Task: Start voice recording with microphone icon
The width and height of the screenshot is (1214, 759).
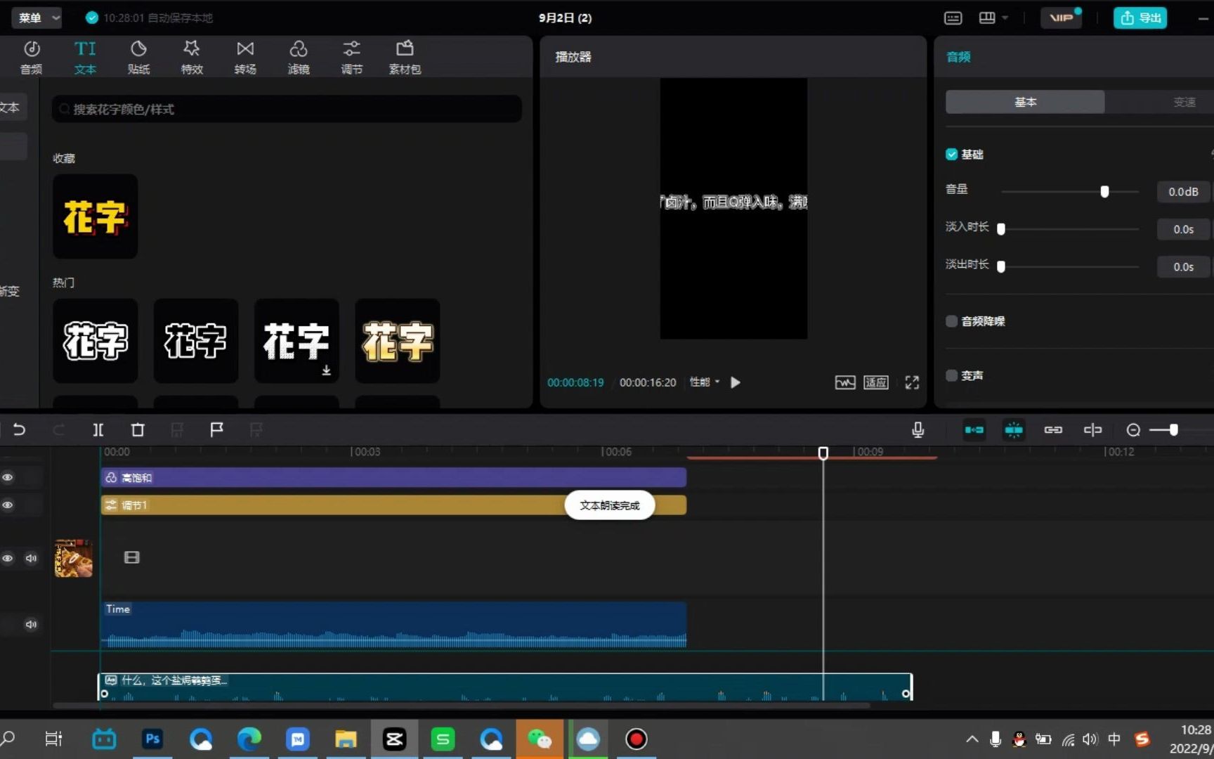Action: click(918, 429)
